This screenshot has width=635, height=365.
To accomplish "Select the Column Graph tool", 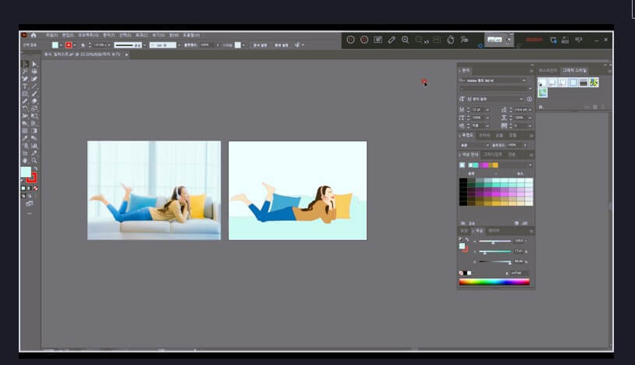I will pos(34,146).
